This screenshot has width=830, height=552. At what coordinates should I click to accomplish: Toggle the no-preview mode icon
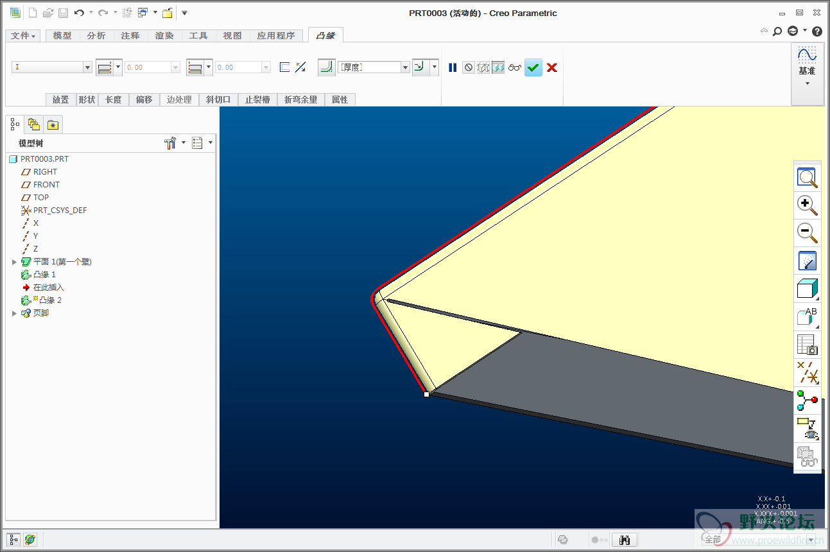coord(469,67)
